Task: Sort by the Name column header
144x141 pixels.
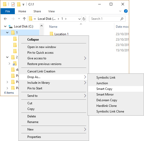Action: pos(53,27)
